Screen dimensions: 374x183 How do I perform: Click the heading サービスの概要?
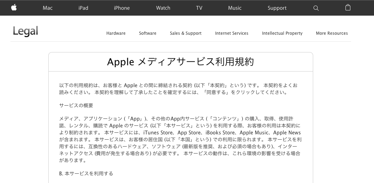[x=76, y=105]
